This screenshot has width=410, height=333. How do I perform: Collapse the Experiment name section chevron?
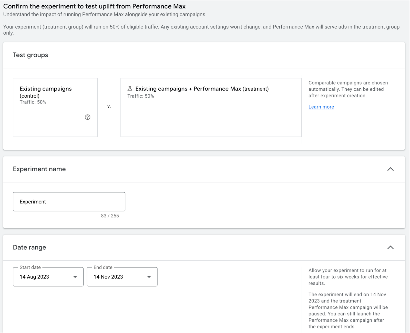coord(390,169)
